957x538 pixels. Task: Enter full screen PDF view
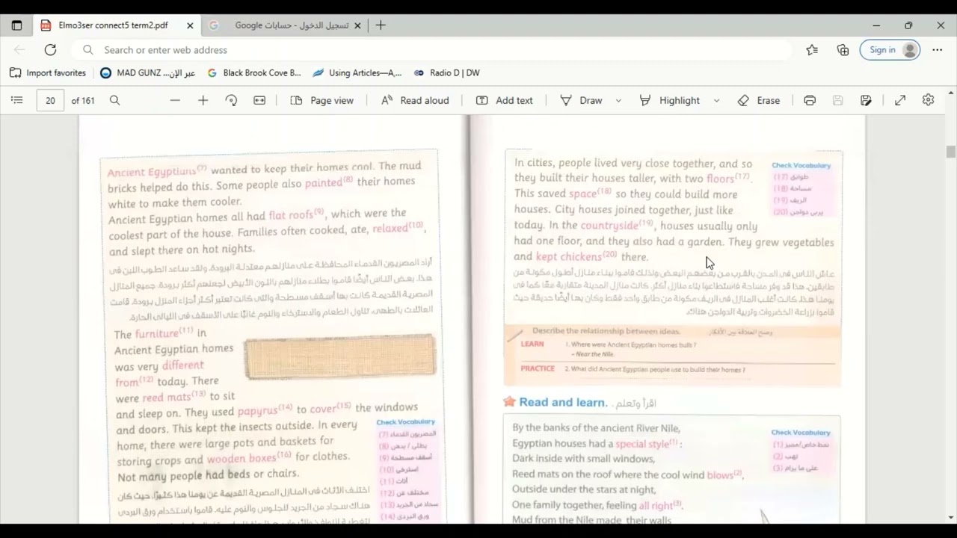pyautogui.click(x=900, y=100)
